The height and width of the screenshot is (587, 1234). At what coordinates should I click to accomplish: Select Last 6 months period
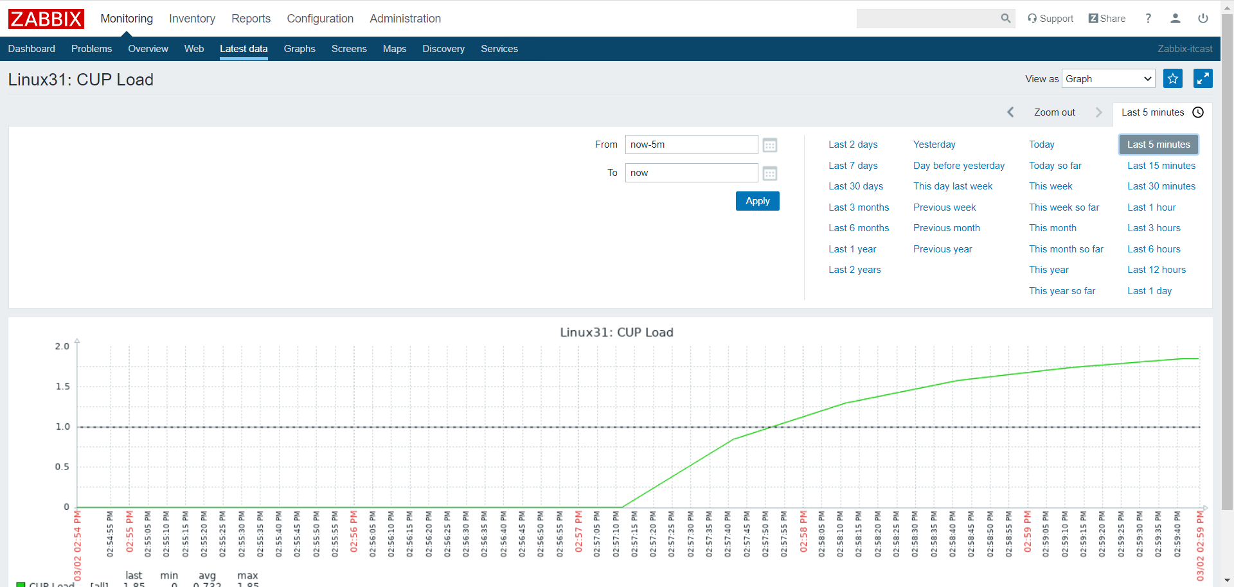click(x=859, y=228)
